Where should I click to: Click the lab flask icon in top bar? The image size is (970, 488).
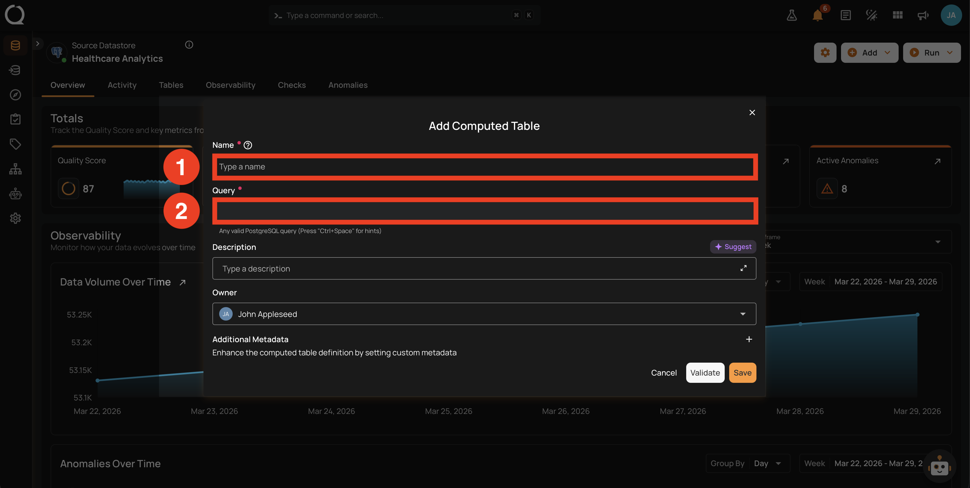tap(792, 15)
